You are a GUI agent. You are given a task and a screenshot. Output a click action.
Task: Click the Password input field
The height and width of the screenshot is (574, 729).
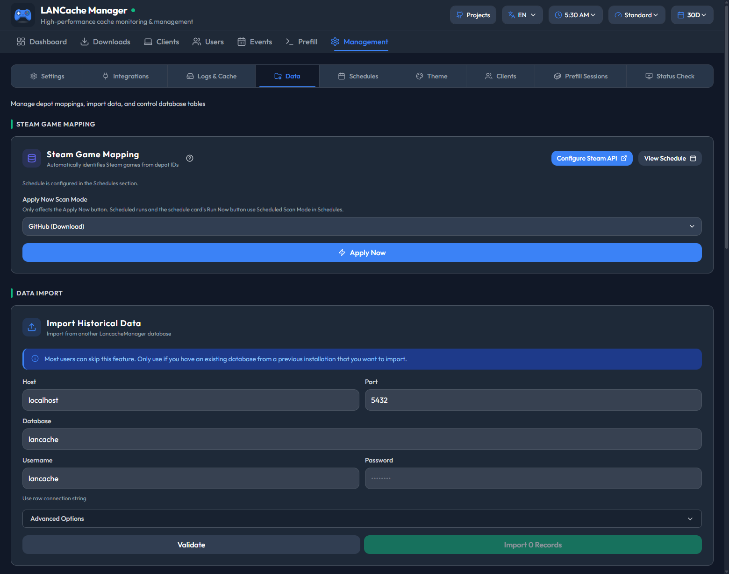[x=533, y=478]
